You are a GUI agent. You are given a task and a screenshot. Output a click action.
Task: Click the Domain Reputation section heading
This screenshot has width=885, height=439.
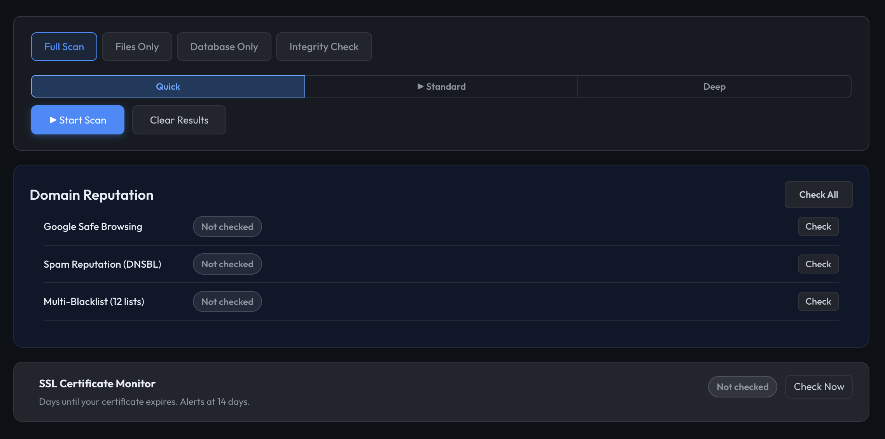pyautogui.click(x=92, y=195)
